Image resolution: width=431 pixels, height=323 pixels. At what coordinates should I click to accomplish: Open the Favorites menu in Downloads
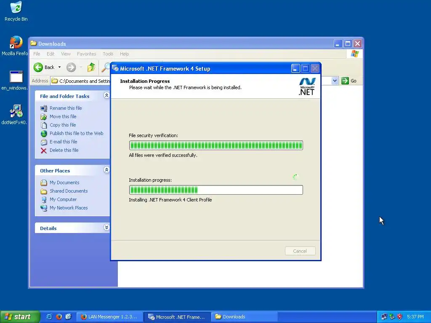coord(87,54)
